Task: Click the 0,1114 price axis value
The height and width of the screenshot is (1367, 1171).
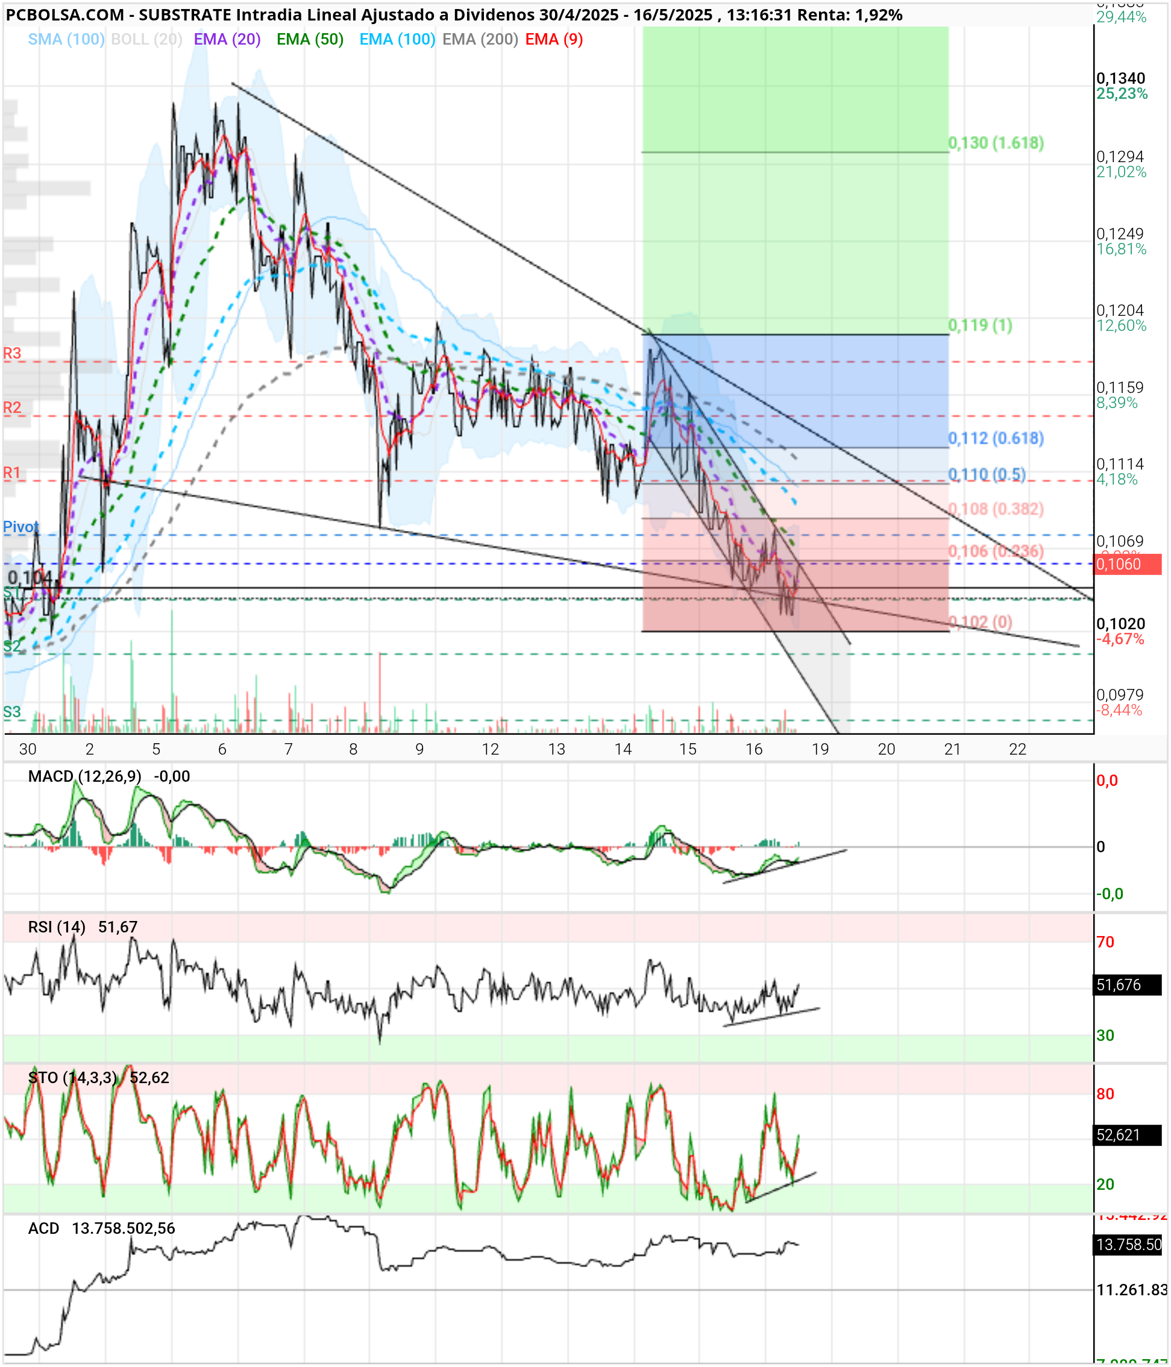Action: click(1120, 464)
